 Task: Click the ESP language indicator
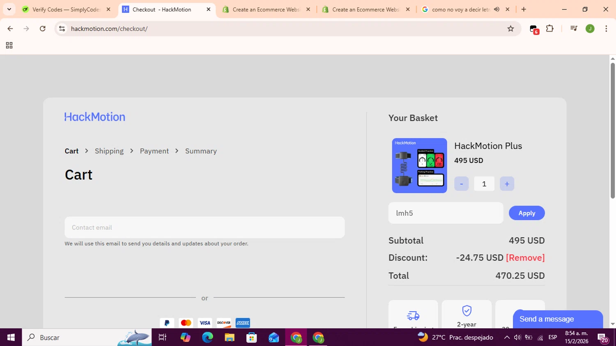[x=553, y=337]
